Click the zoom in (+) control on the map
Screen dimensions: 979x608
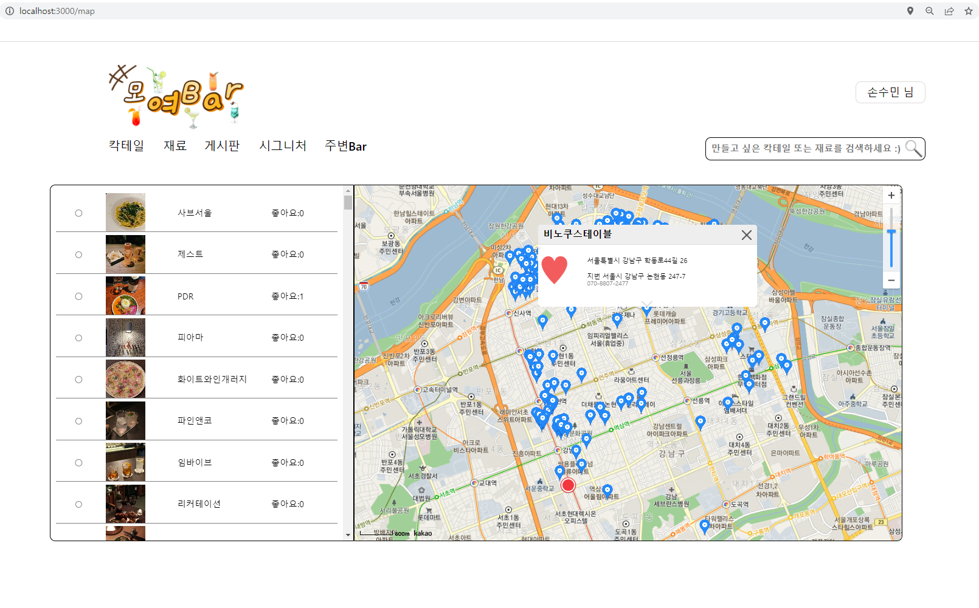pos(891,195)
